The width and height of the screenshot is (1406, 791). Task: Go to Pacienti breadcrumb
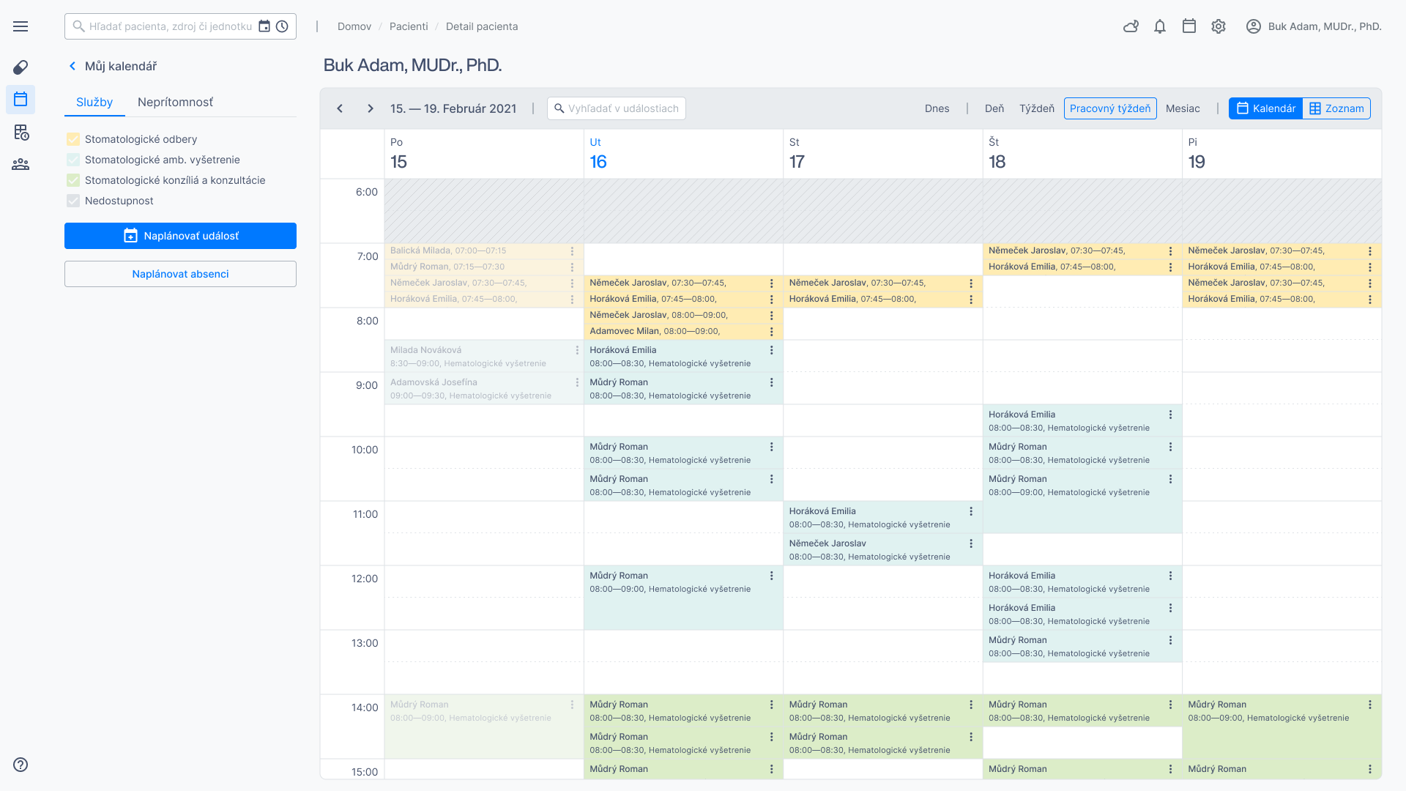(x=409, y=26)
